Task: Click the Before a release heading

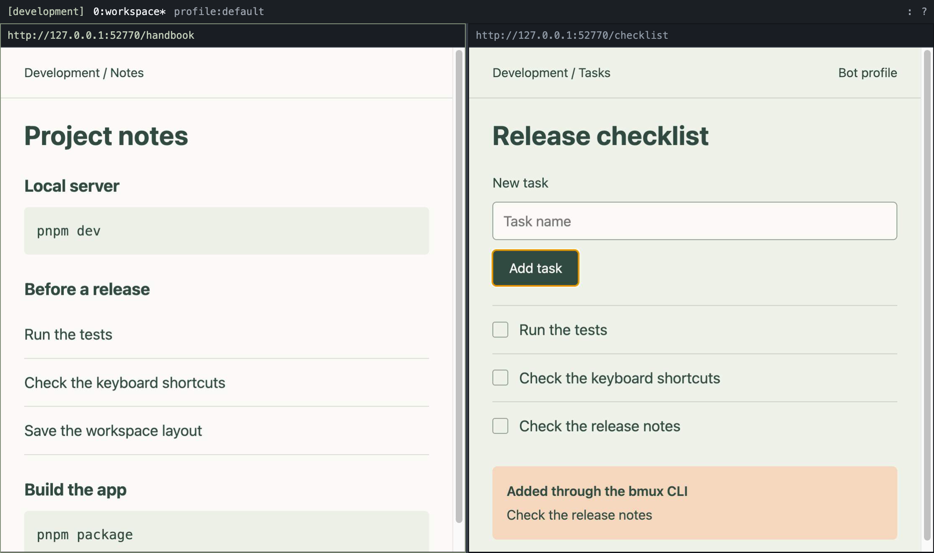Action: click(x=87, y=289)
